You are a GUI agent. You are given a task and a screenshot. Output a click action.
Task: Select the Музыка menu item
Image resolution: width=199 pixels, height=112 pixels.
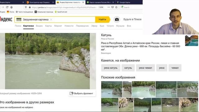click(x=120, y=26)
